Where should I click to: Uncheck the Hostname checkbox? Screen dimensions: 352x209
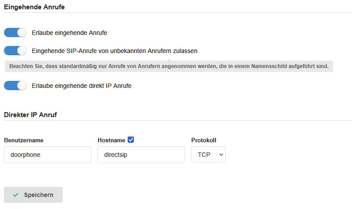pos(131,140)
